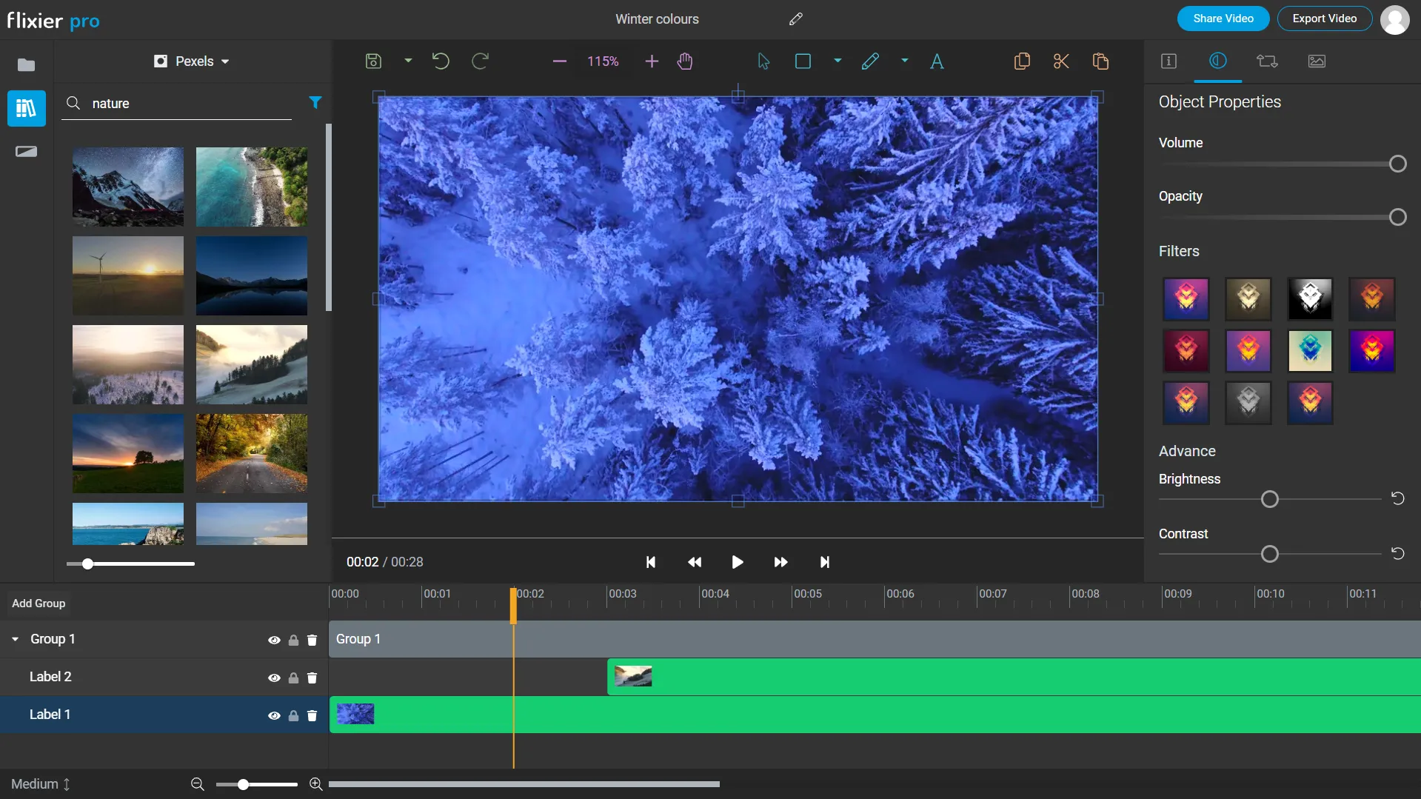The image size is (1421, 799).
Task: Open the Info panel tab
Action: tap(1168, 61)
